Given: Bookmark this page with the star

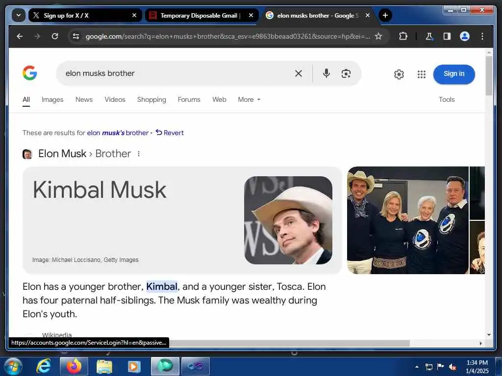Looking at the screenshot, I should click(x=378, y=36).
